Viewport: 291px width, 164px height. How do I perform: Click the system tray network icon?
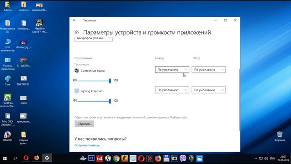(261, 159)
